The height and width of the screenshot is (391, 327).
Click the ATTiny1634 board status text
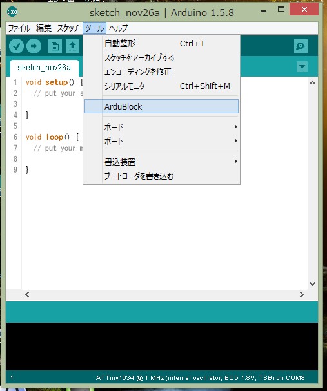point(200,377)
